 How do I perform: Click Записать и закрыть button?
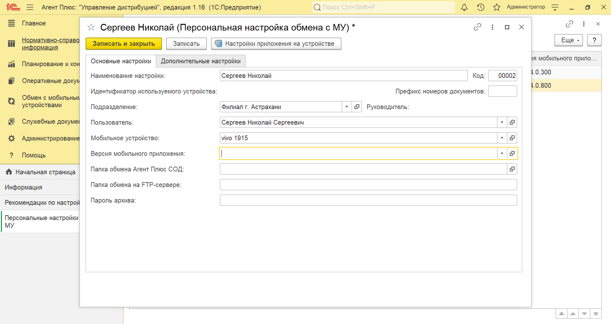(124, 44)
